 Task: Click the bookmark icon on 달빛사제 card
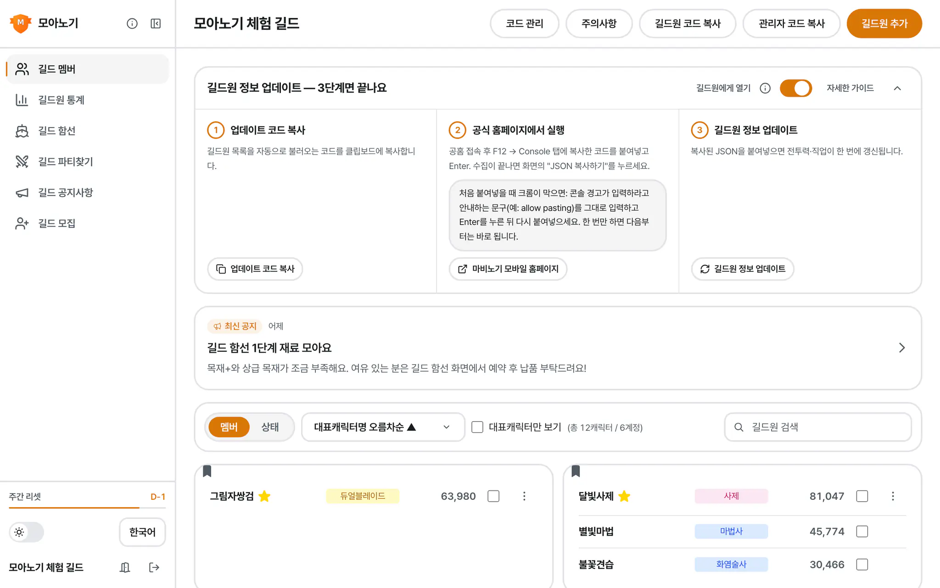coord(576,471)
